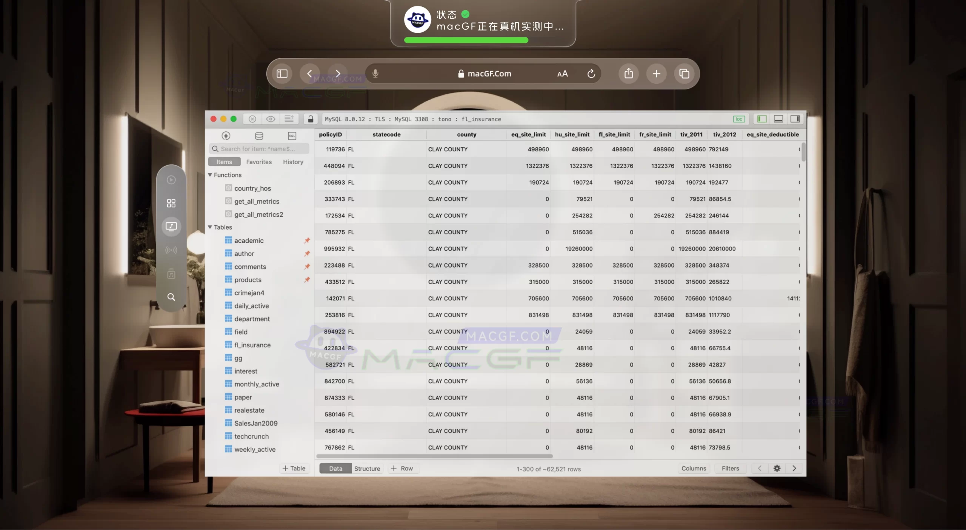Expand the fl_insurance table entry
Screen dimensions: 966x530
tap(252, 345)
